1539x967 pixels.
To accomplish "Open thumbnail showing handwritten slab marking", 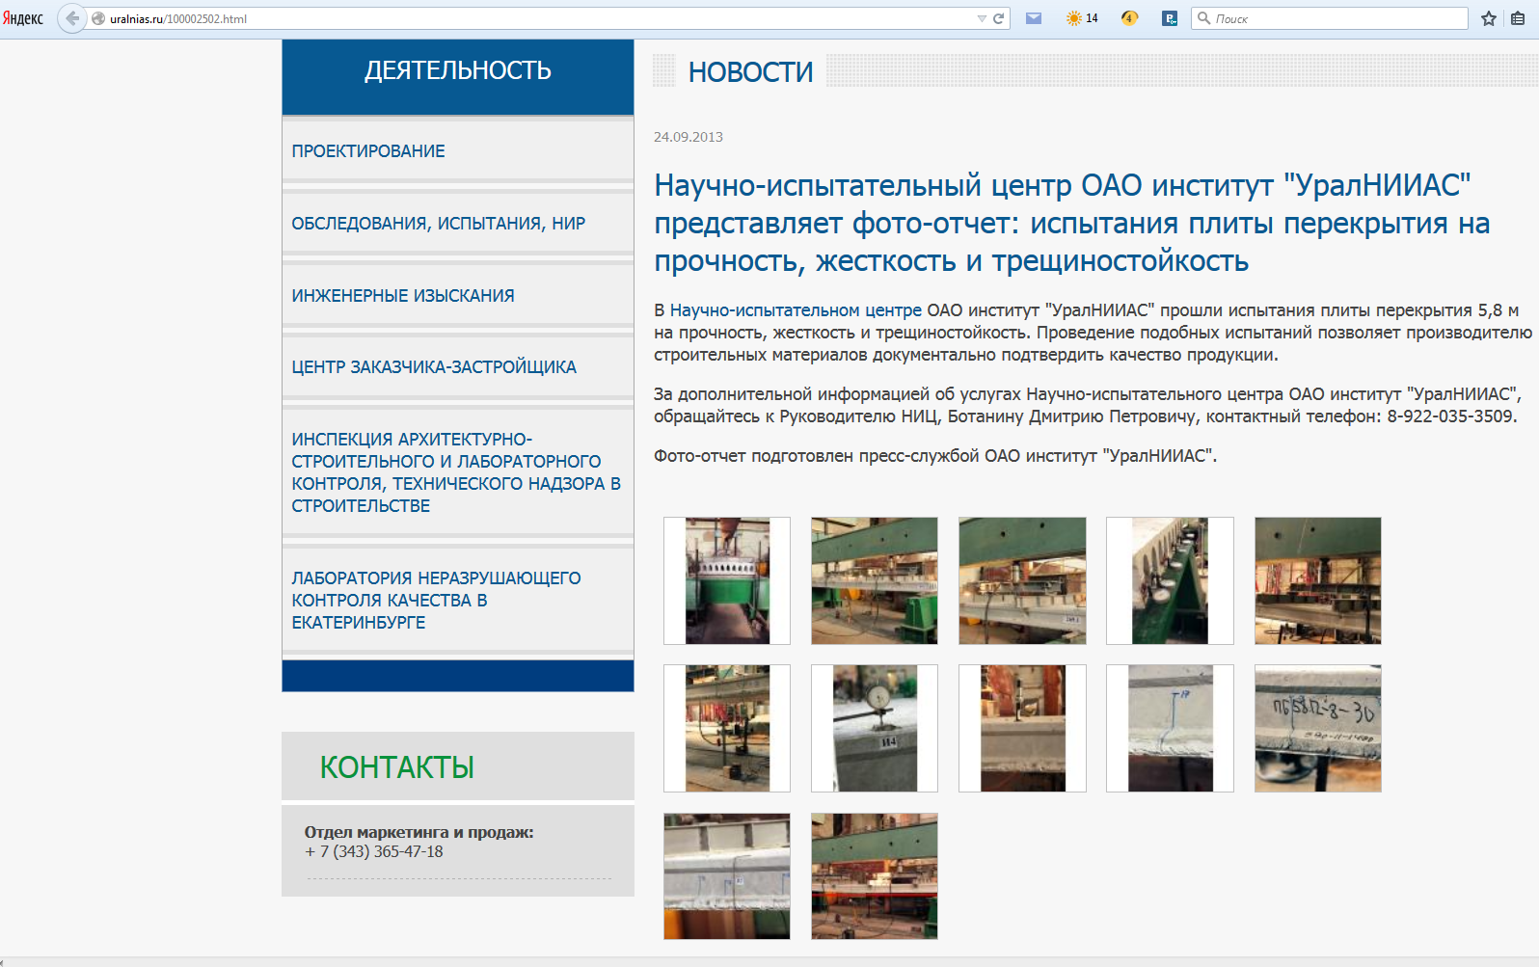I will (x=1318, y=728).
